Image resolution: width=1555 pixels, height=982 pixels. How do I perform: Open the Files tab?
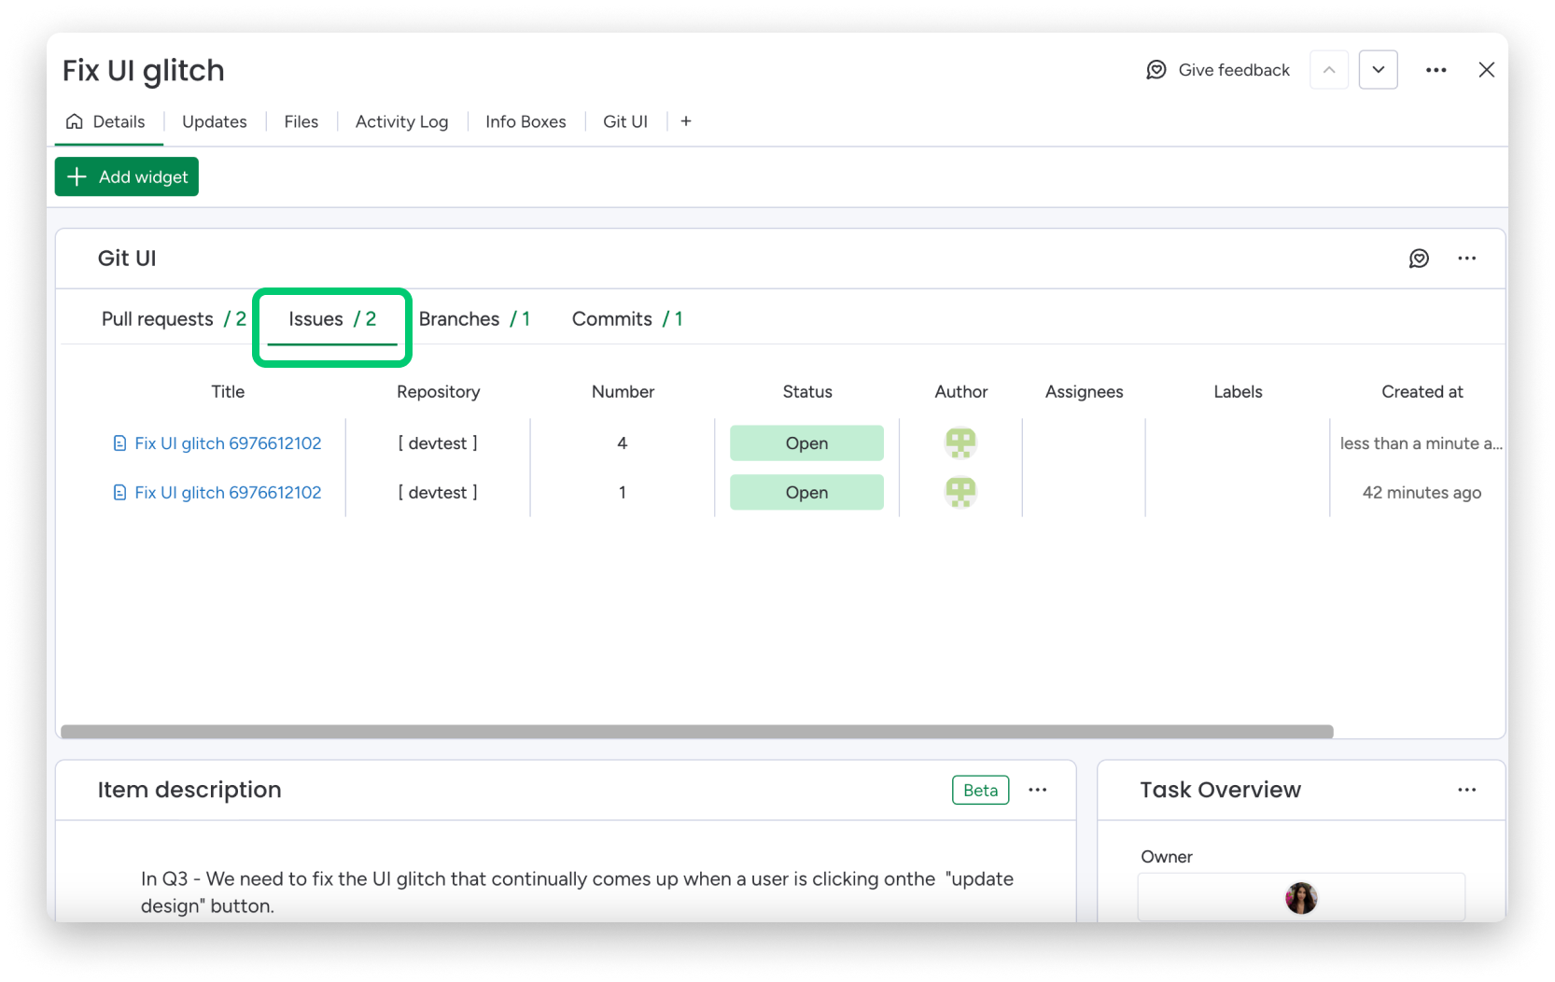(x=301, y=121)
